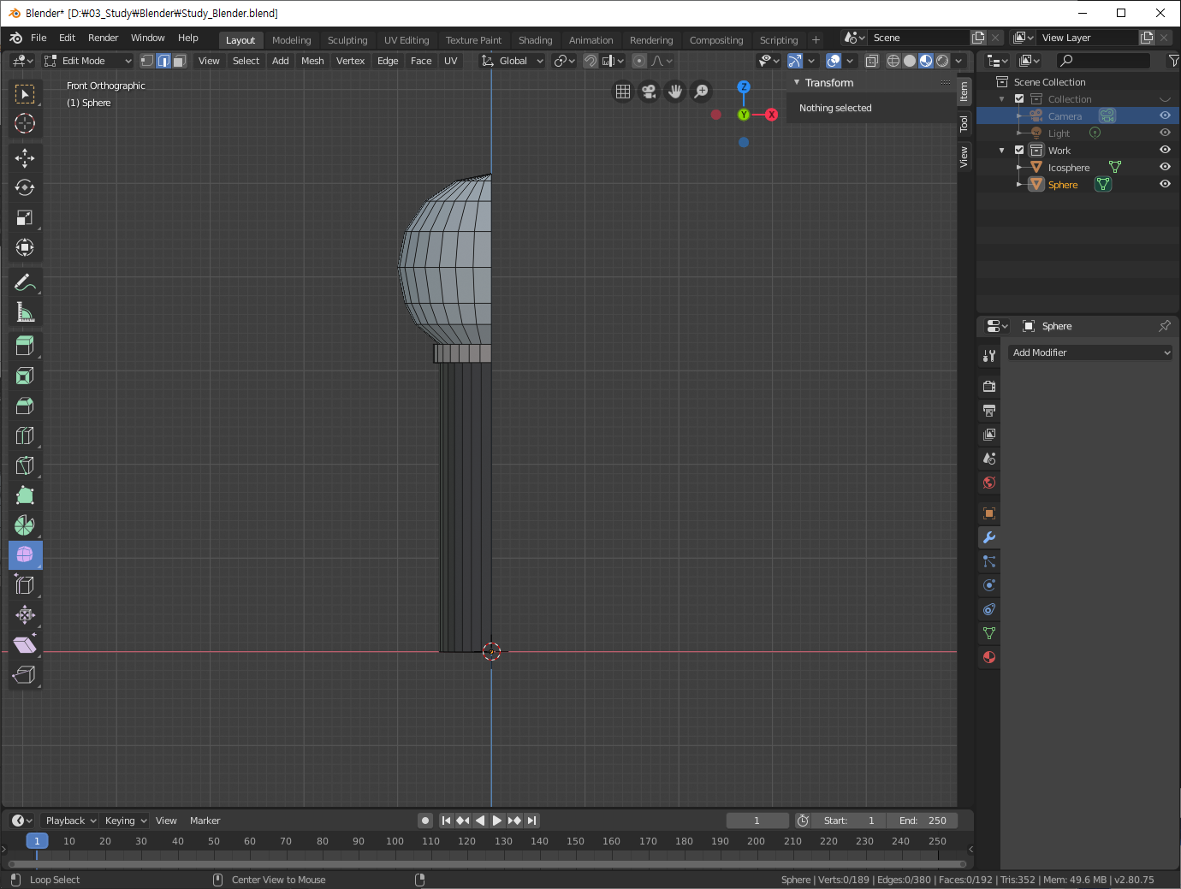Open the Add Modifier dropdown

pyautogui.click(x=1090, y=353)
